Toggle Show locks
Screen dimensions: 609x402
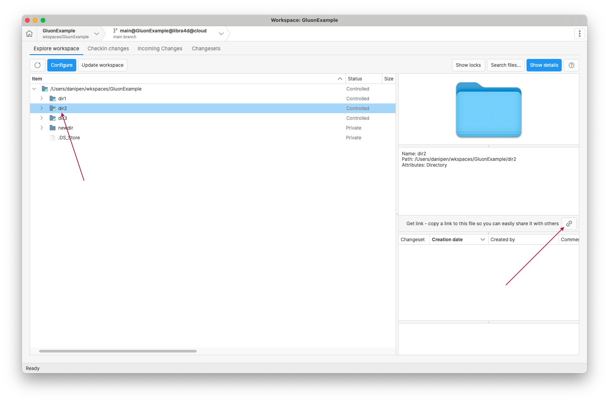point(468,65)
